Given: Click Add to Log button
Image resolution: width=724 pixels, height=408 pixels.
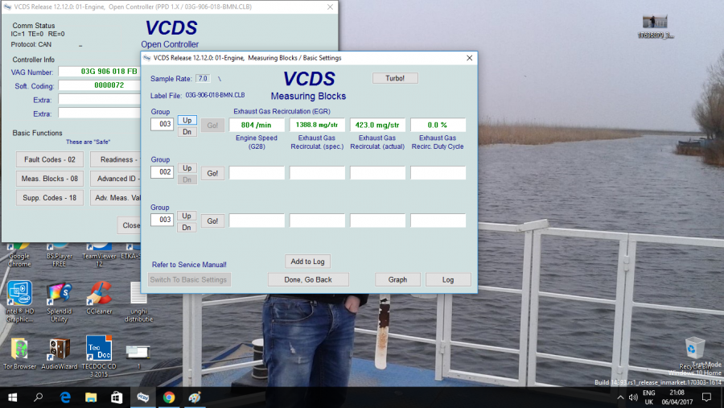Looking at the screenshot, I should [x=307, y=262].
